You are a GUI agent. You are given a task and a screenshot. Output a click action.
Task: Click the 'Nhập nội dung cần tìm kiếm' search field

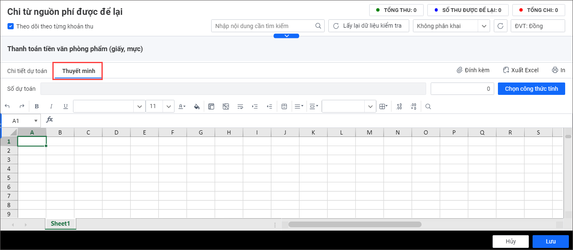[264, 26]
